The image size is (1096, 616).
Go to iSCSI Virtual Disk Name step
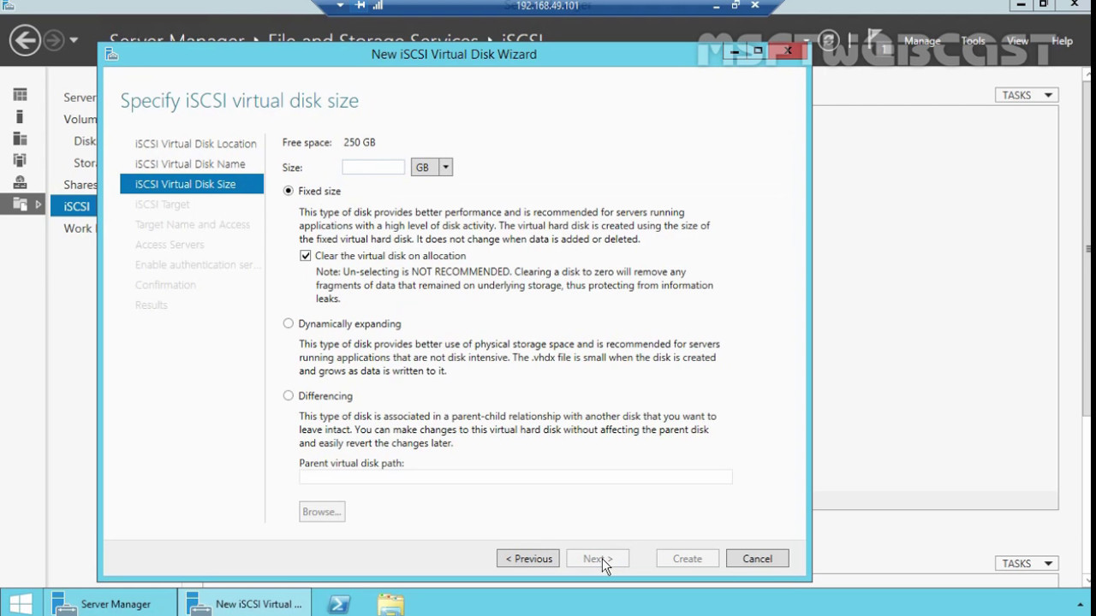[x=190, y=163]
